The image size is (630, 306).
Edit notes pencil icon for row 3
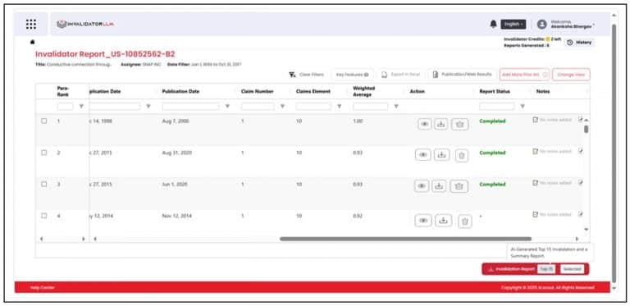pos(581,183)
